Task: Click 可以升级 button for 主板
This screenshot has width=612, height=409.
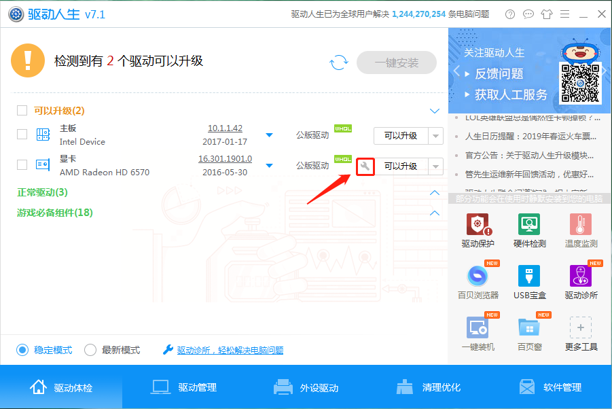Action: tap(401, 136)
